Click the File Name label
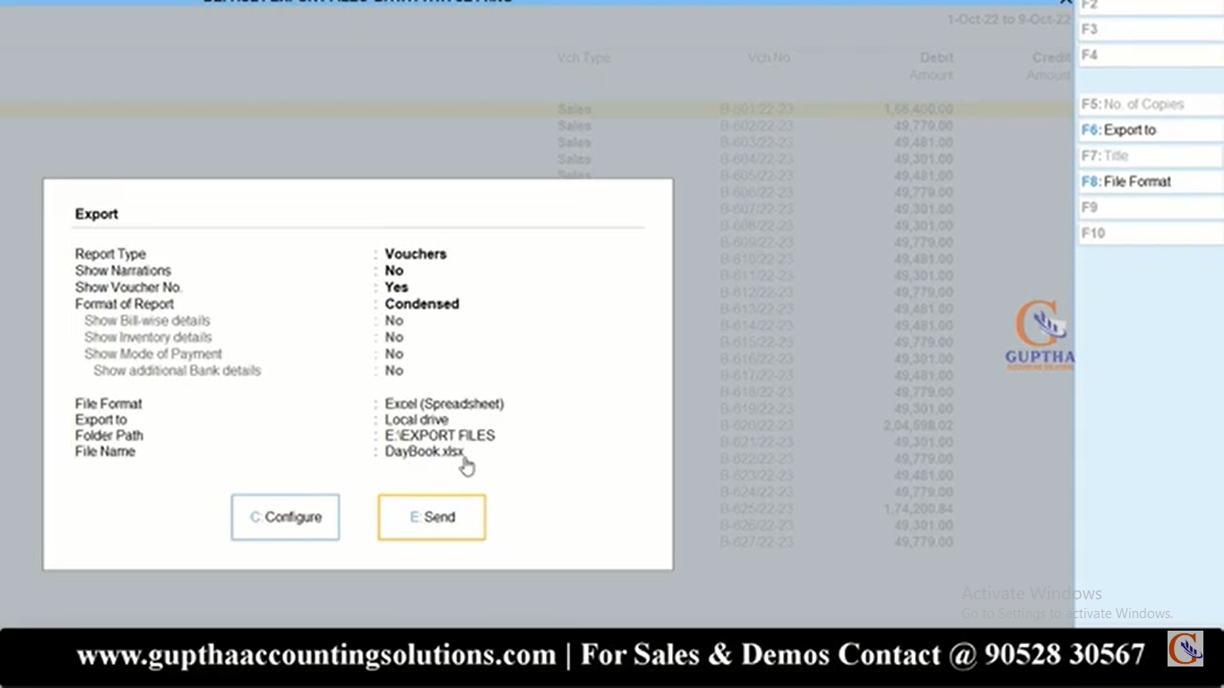This screenshot has height=688, width=1224. [x=106, y=451]
